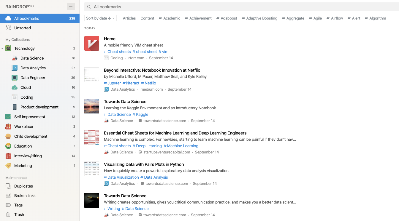Viewport: 399px width, 221px height.
Task: Click the Nteract tag link
Action: pos(131,83)
